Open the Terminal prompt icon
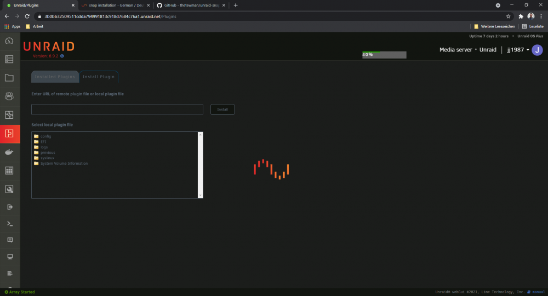548x296 pixels. [10, 224]
